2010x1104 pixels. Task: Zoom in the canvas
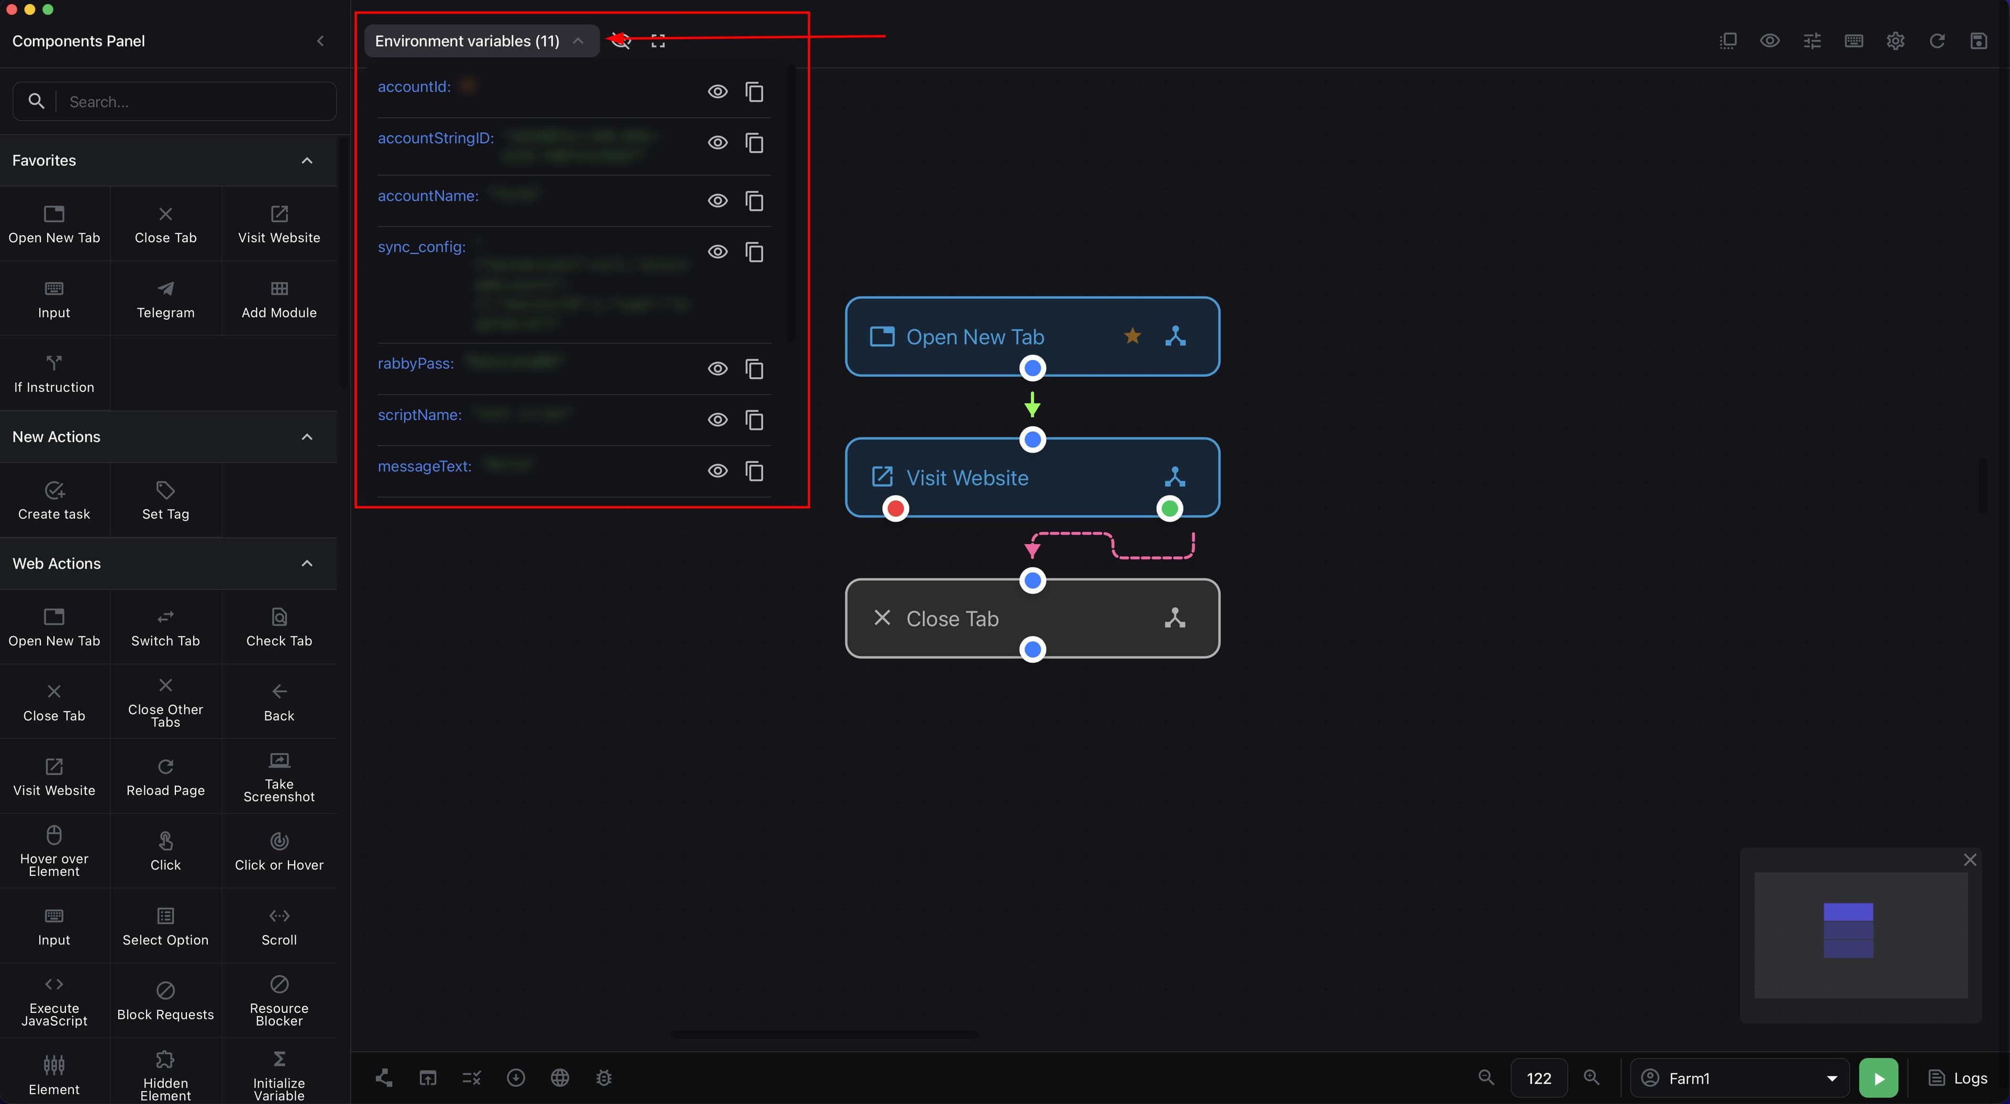1592,1077
